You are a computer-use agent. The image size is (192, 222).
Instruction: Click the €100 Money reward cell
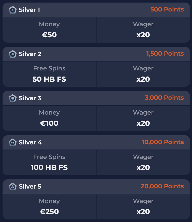coord(49,118)
